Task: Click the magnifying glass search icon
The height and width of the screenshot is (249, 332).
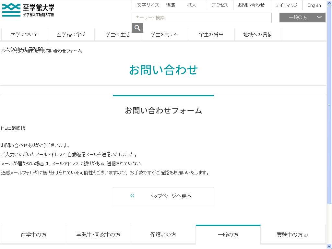Action: coord(137,28)
